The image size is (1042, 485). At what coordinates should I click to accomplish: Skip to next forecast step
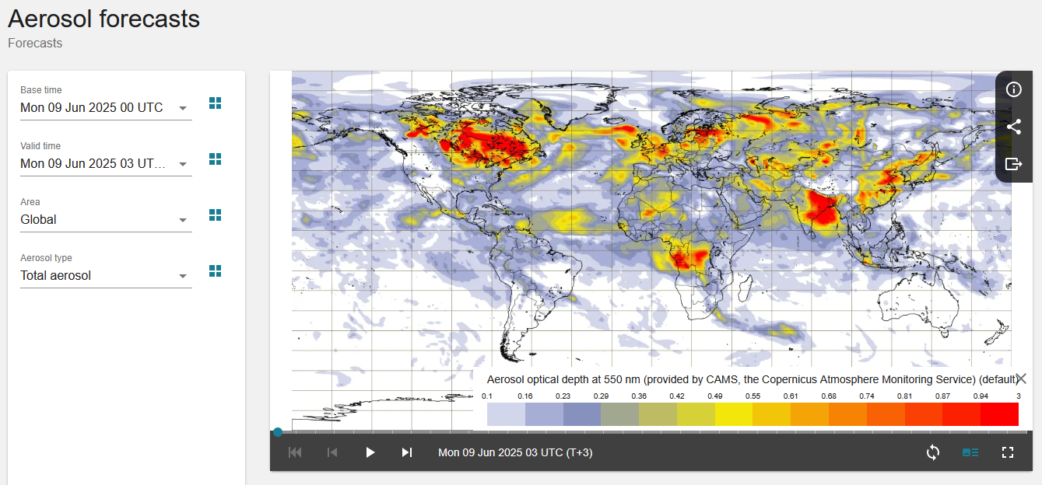point(407,452)
